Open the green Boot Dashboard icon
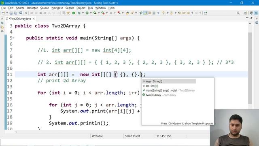 coord(74,13)
